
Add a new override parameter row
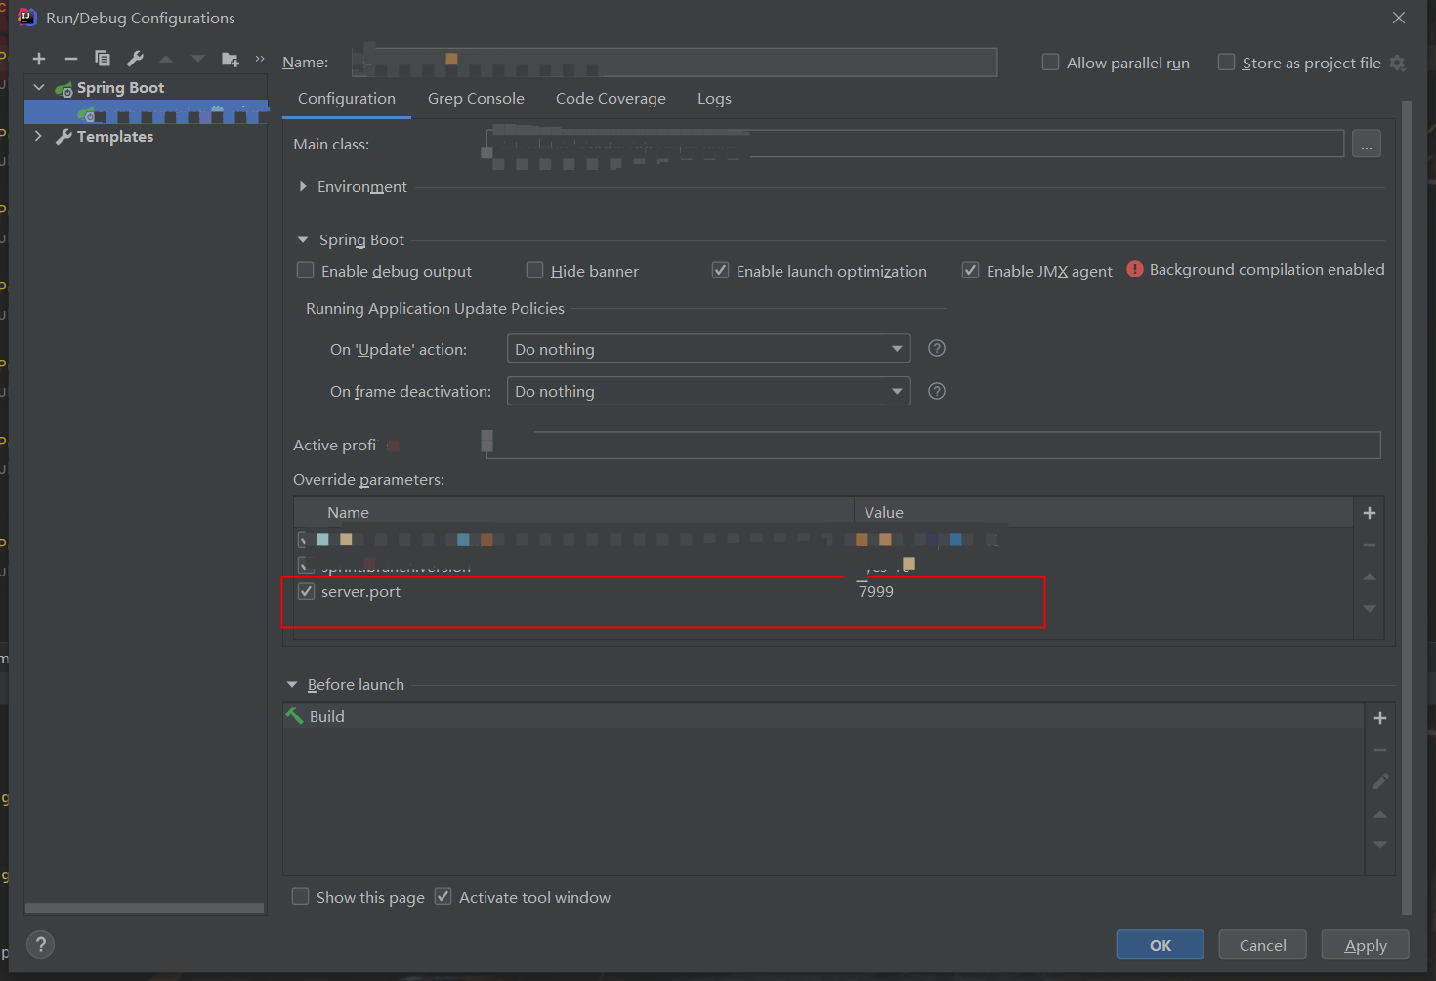1369,511
